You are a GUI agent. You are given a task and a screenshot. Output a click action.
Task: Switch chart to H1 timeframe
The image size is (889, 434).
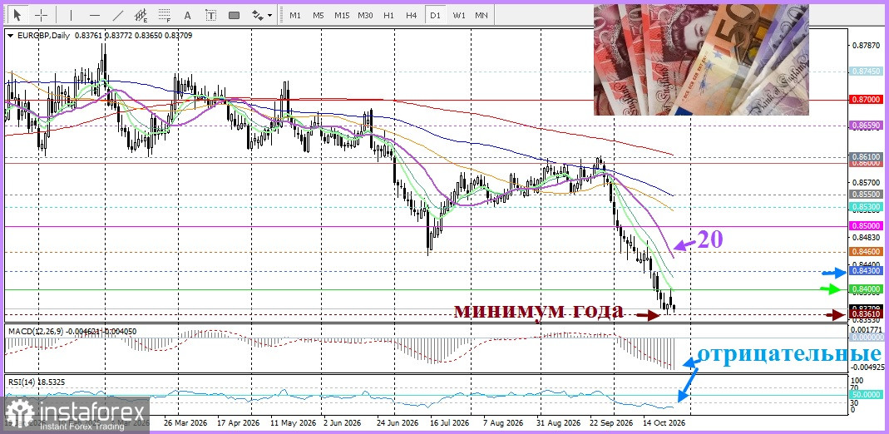pos(388,15)
